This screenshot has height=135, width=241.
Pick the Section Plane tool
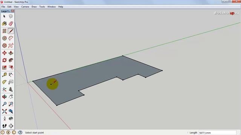tap(11, 126)
